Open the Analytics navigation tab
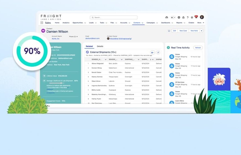Viewport: 241px width, 155px height. (66, 23)
